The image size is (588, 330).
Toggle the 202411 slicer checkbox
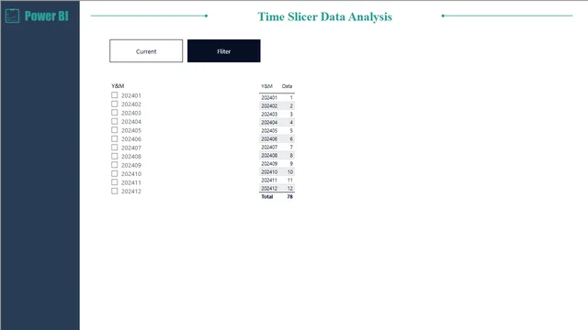coord(114,182)
